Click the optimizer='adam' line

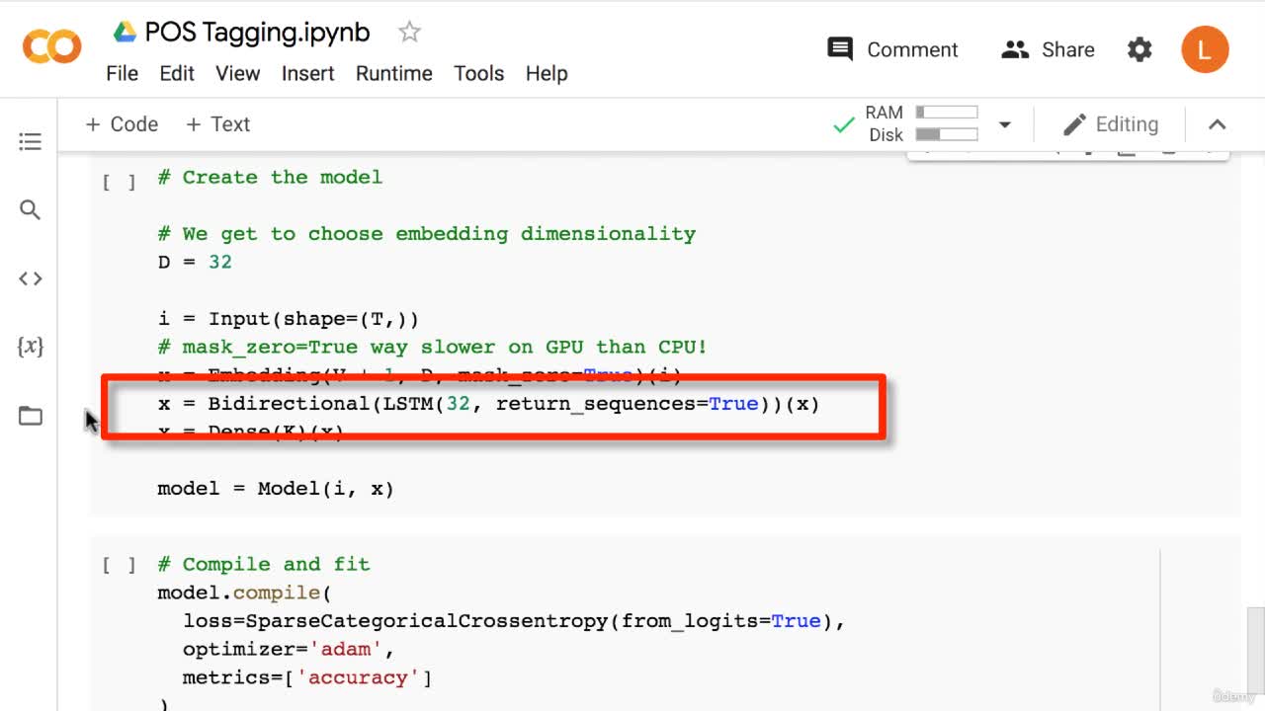[289, 649]
